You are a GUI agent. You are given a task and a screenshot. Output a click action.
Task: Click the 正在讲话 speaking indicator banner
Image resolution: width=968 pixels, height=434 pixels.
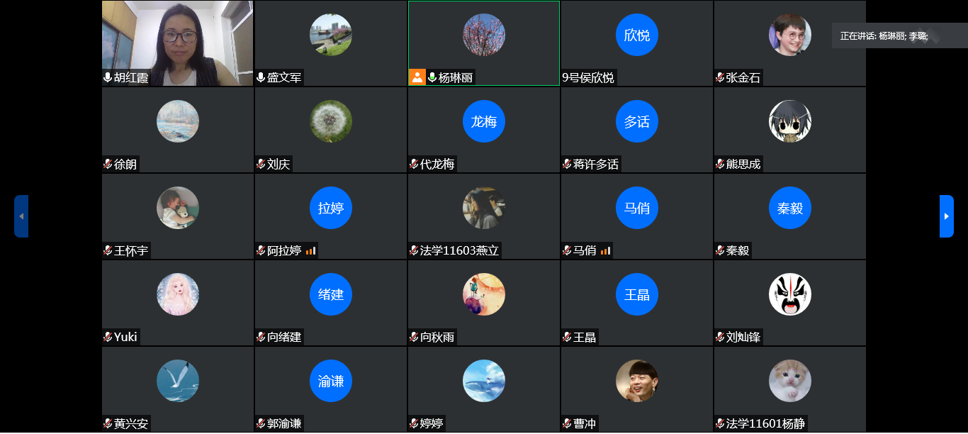(900, 35)
